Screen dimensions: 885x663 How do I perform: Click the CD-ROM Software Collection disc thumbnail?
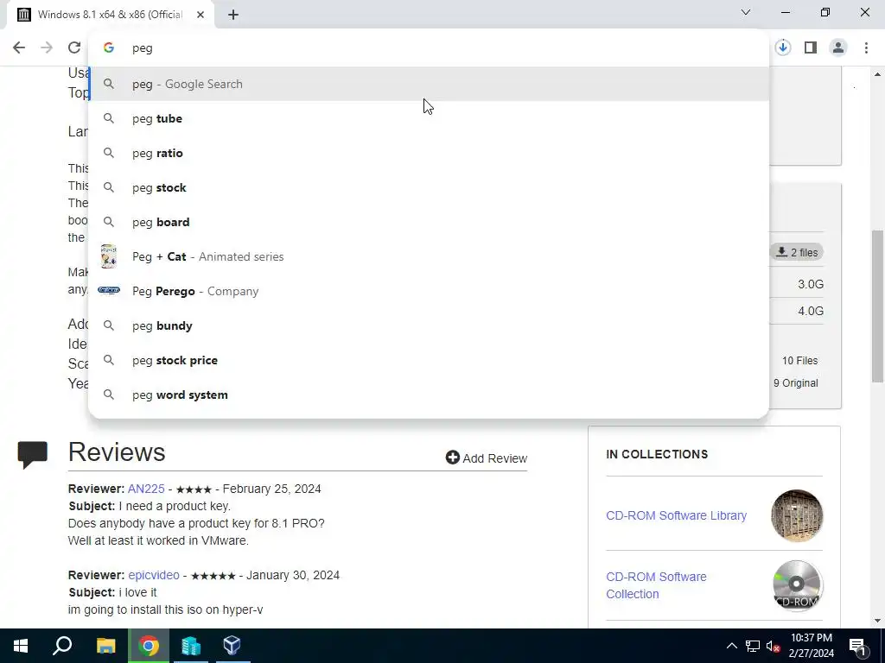(x=797, y=585)
